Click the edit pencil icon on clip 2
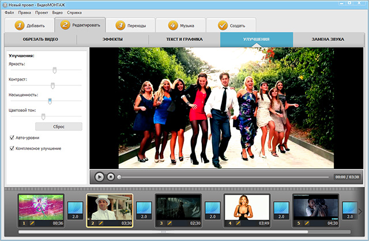Viewport: 369px width, 241px height. pyautogui.click(x=100, y=223)
